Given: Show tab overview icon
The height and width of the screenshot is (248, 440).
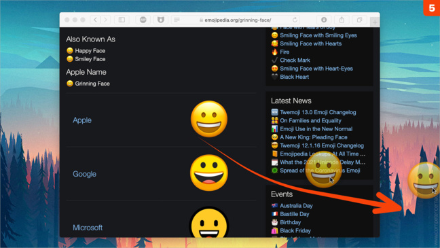Looking at the screenshot, I should click(359, 20).
